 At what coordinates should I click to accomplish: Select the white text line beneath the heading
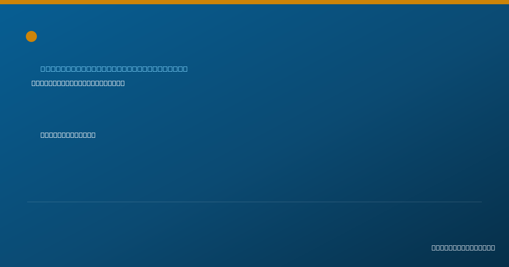click(78, 83)
